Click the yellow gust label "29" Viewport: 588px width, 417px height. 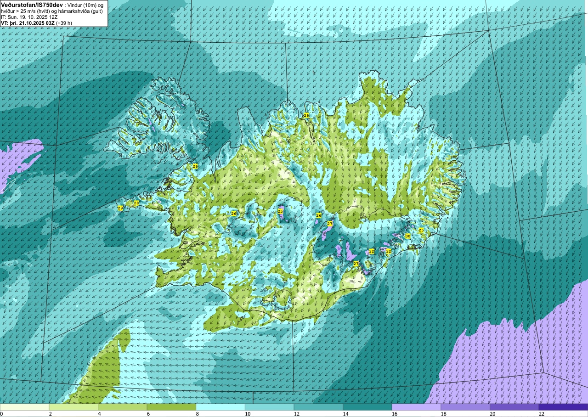120,208
